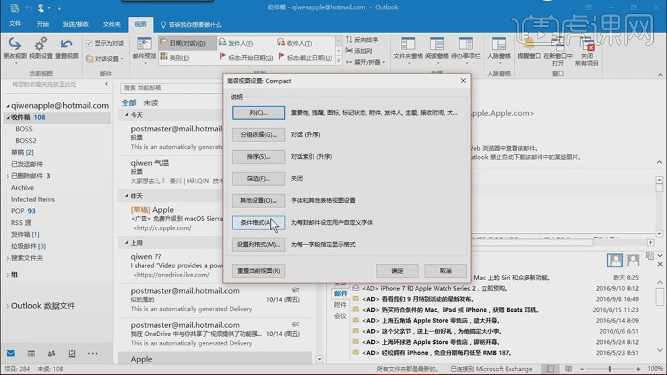This screenshot has width=667, height=375.
Task: Click Other Settings button in dialog
Action: click(259, 200)
